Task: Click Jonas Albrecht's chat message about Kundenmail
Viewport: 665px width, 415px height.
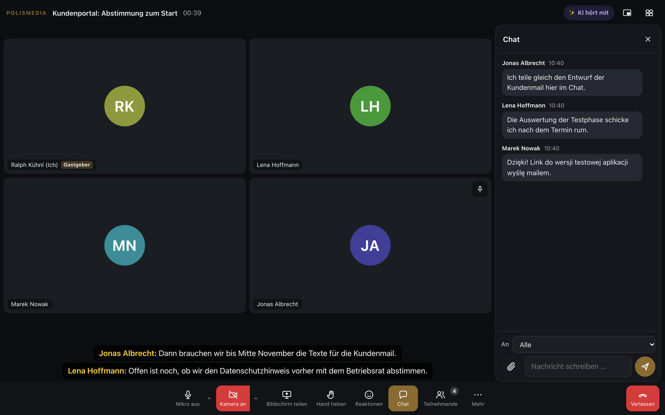Action: 572,83
